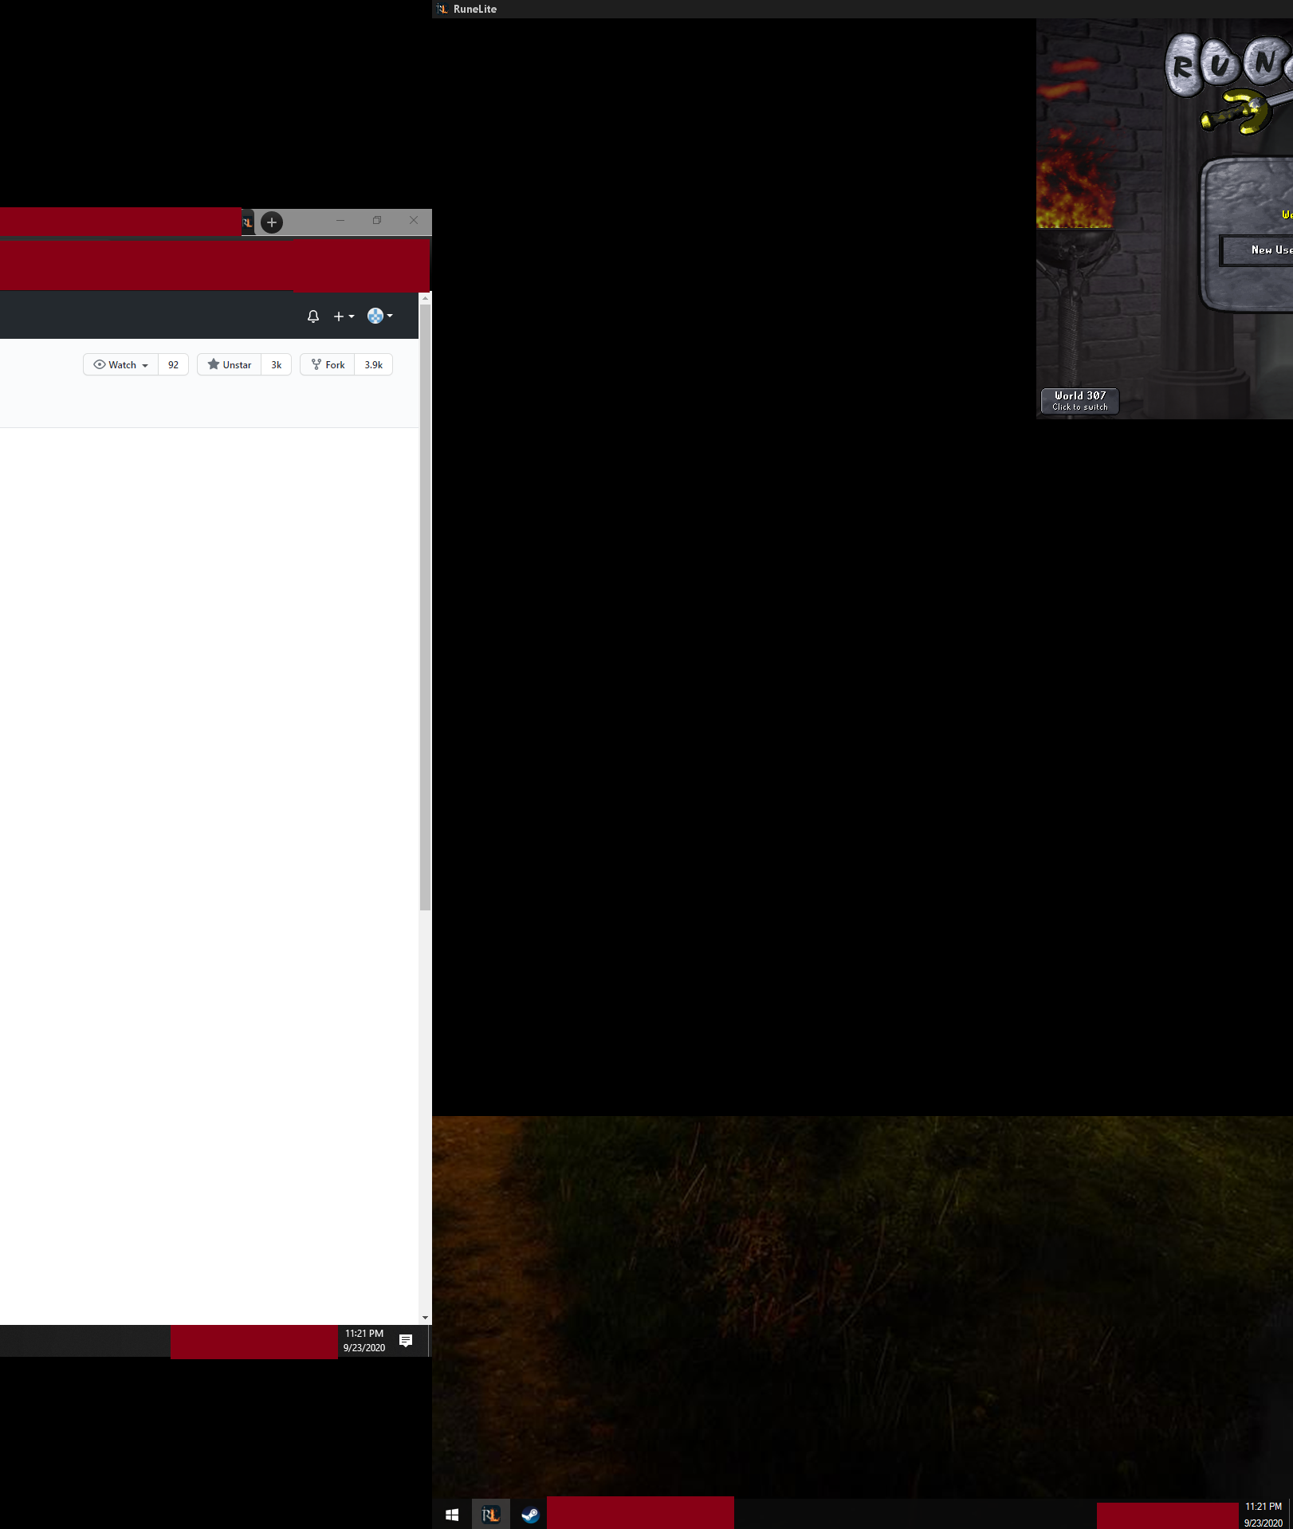This screenshot has width=1293, height=1529.
Task: View the 92 watchers count
Action: point(173,364)
